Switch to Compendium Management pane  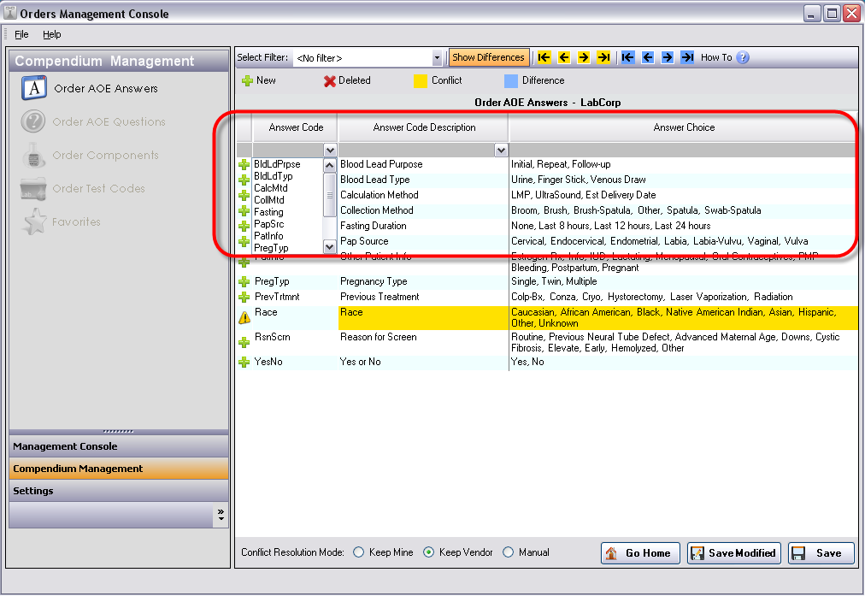[119, 469]
